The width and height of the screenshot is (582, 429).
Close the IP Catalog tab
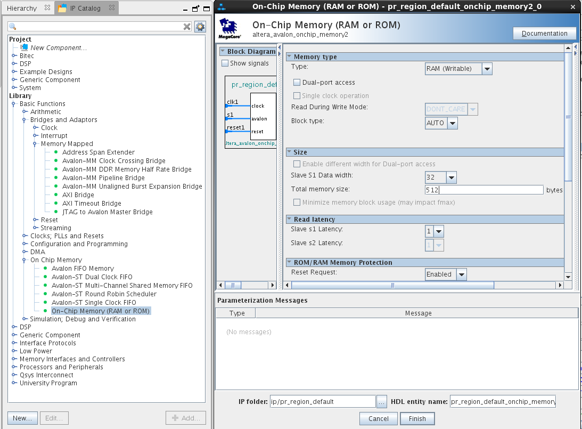coord(112,7)
